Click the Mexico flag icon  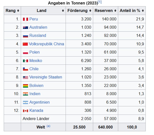25,61
